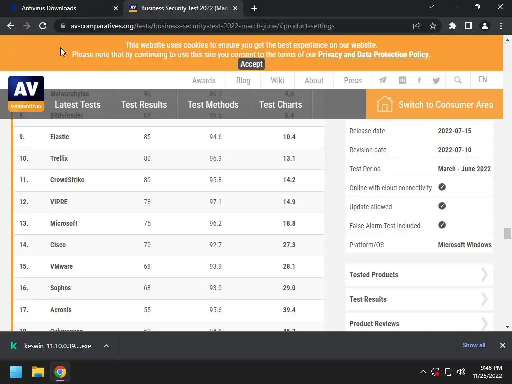Open the Latest Tests menu

(77, 104)
